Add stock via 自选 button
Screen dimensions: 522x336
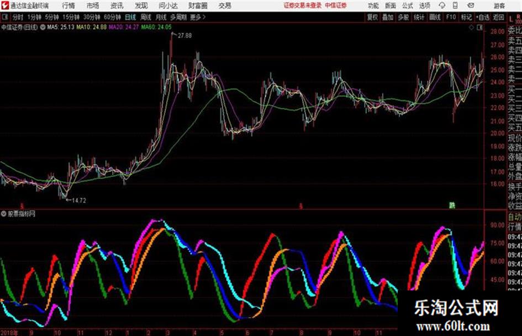tap(483, 17)
